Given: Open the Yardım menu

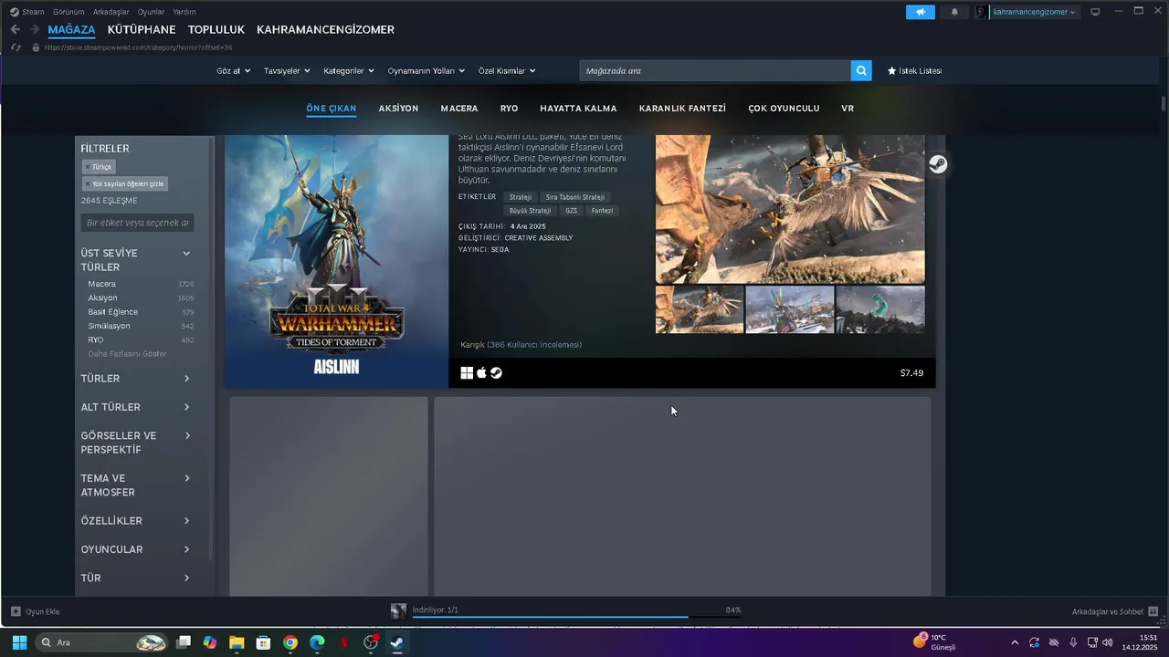Looking at the screenshot, I should click(184, 12).
